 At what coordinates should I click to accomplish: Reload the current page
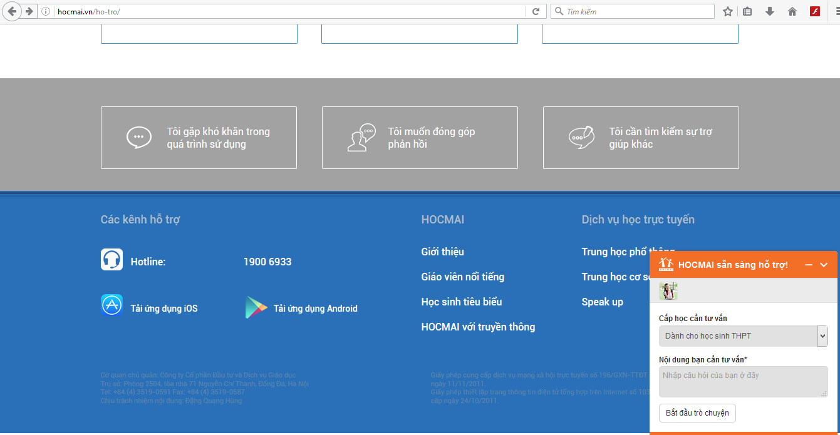point(536,11)
